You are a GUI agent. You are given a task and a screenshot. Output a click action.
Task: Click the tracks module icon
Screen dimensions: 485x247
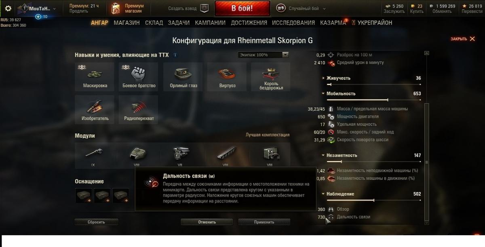226,154
